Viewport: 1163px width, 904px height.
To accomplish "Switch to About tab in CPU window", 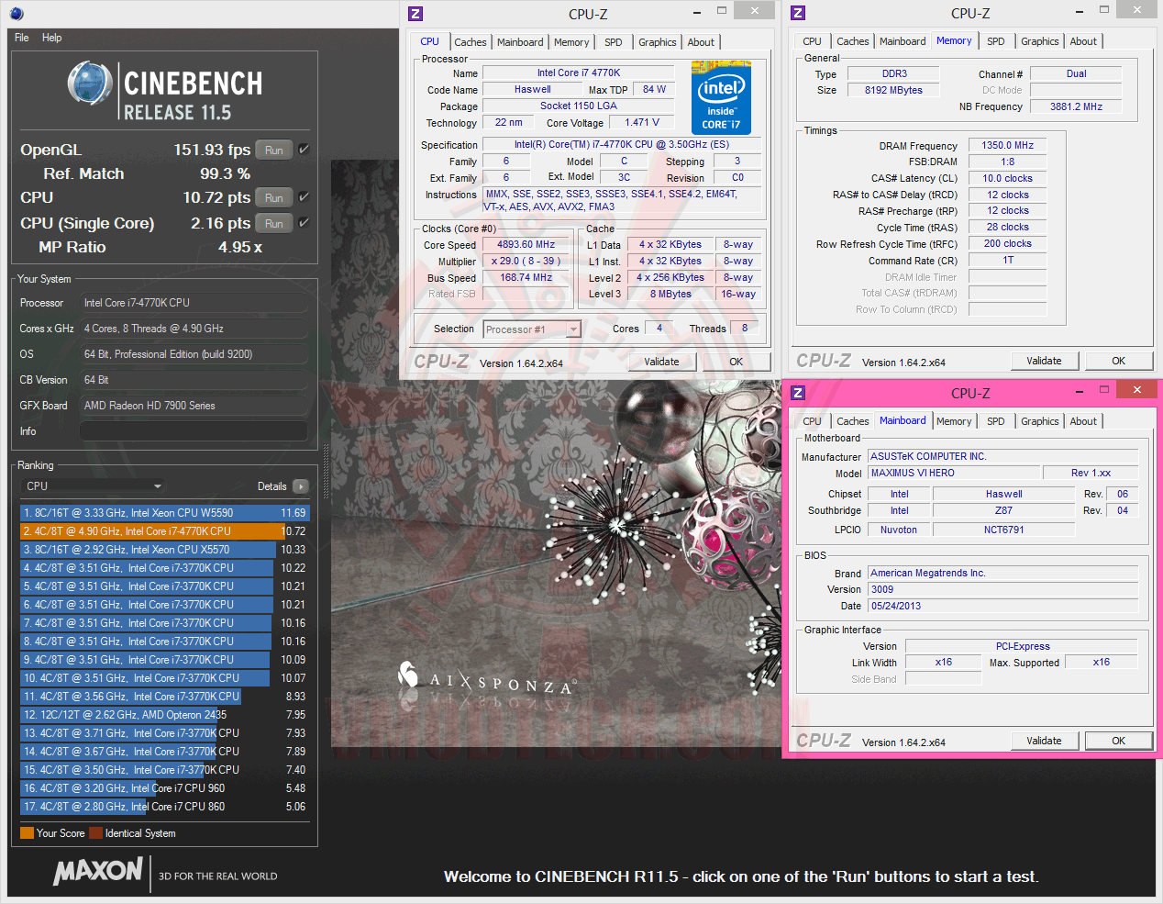I will [x=701, y=42].
